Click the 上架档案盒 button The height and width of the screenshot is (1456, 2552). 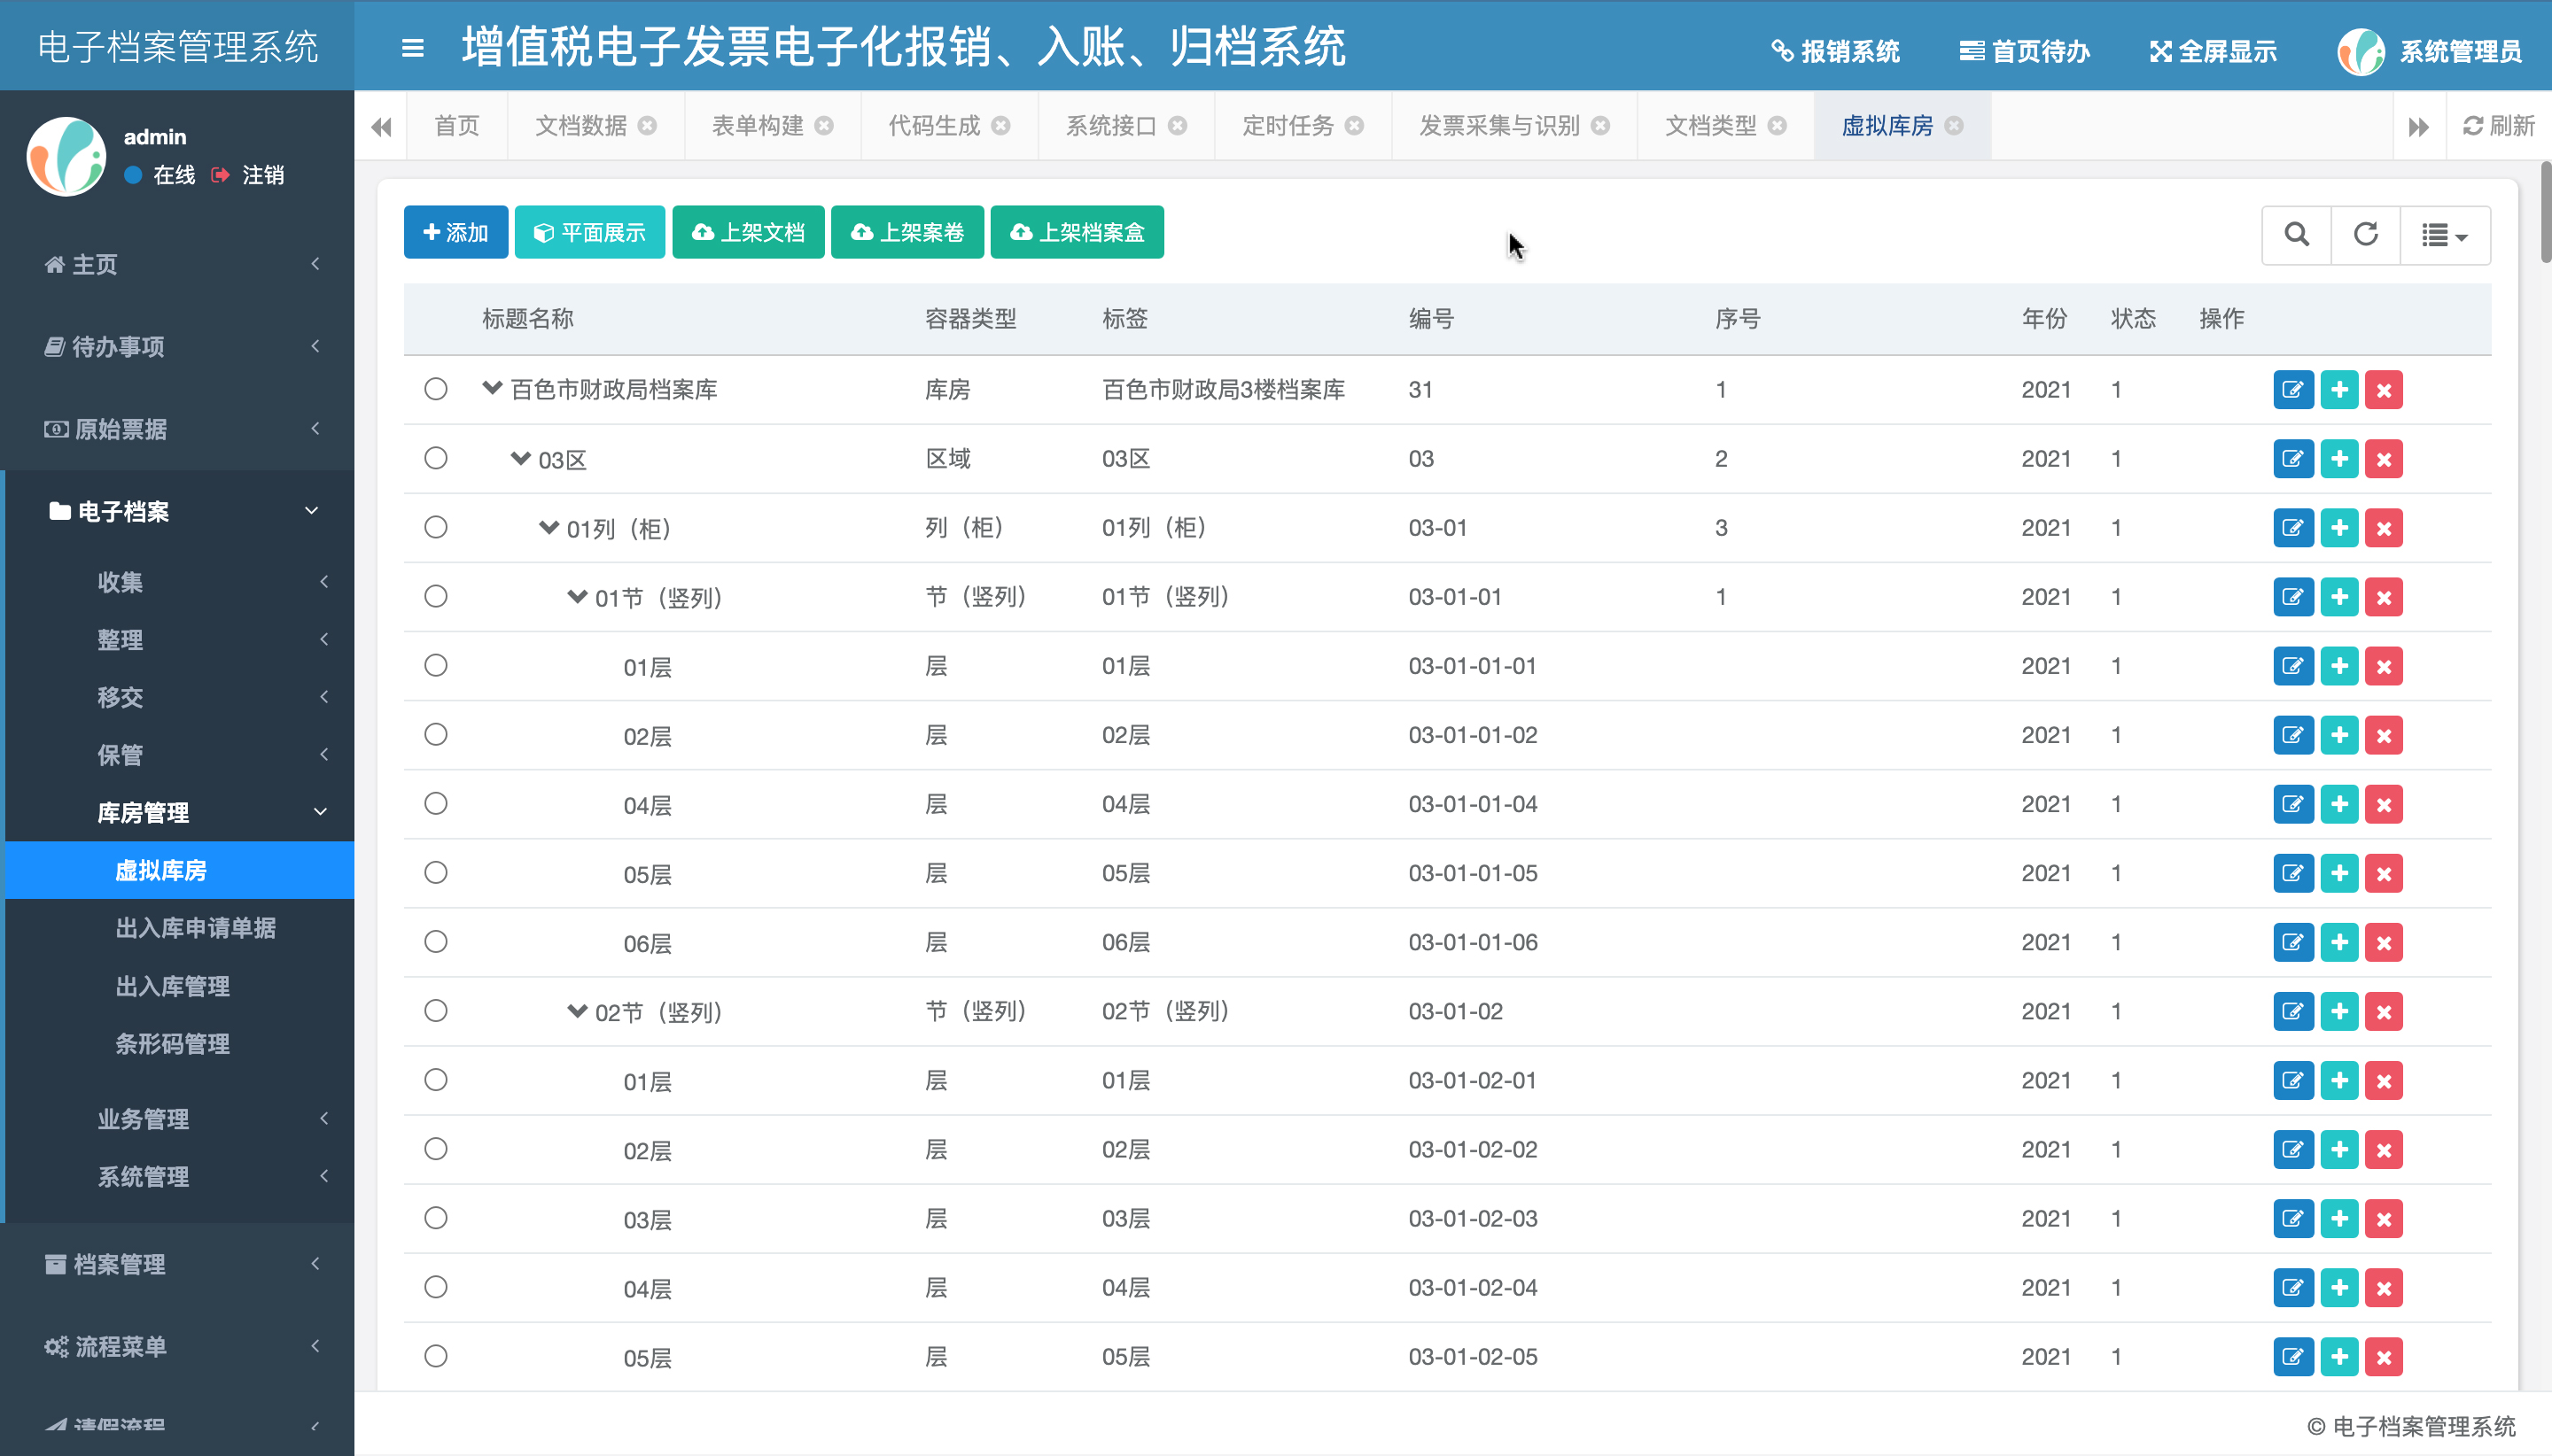click(x=1078, y=232)
